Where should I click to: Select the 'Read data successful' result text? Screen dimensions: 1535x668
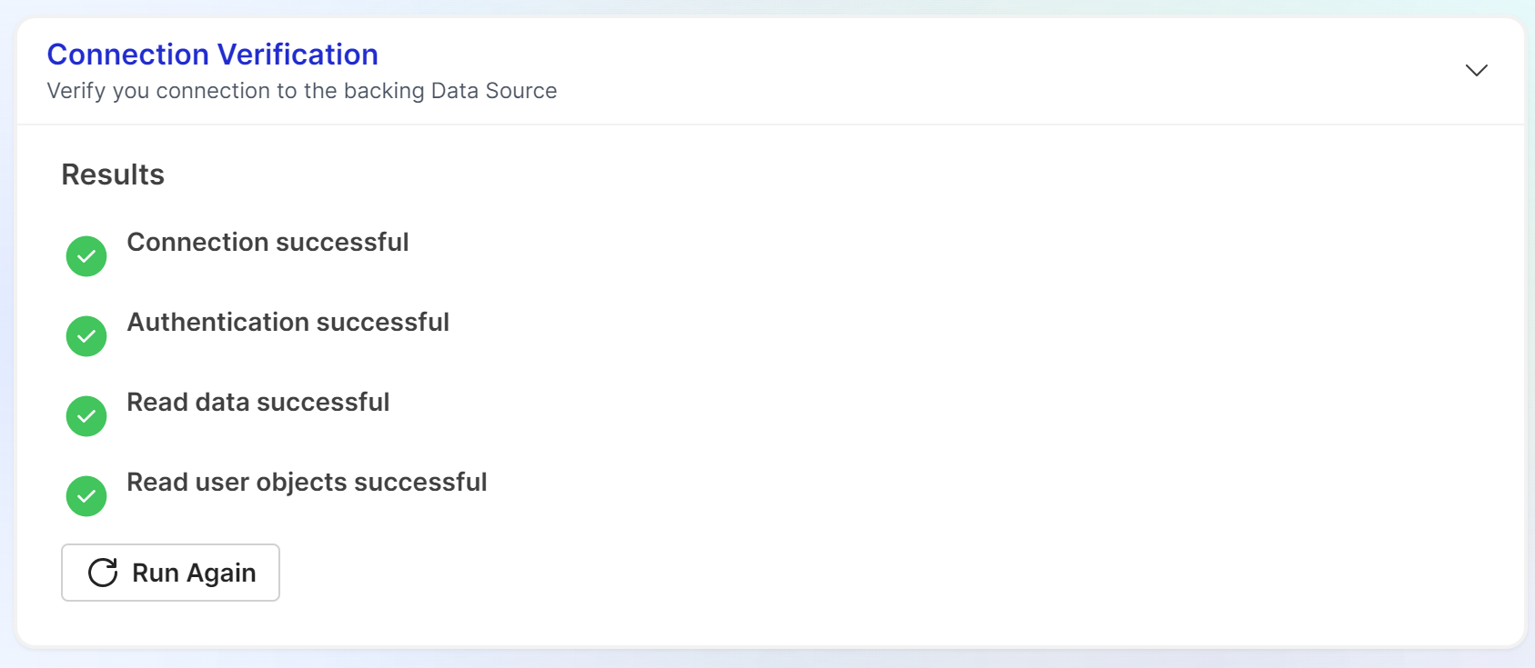point(258,402)
